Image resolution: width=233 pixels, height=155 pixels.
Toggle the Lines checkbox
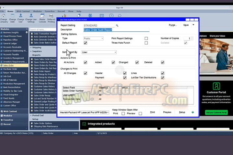[162, 73]
